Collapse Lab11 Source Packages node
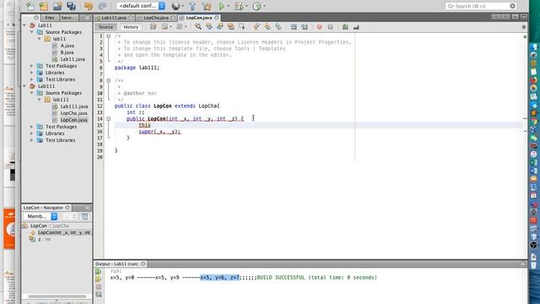 click(x=32, y=32)
